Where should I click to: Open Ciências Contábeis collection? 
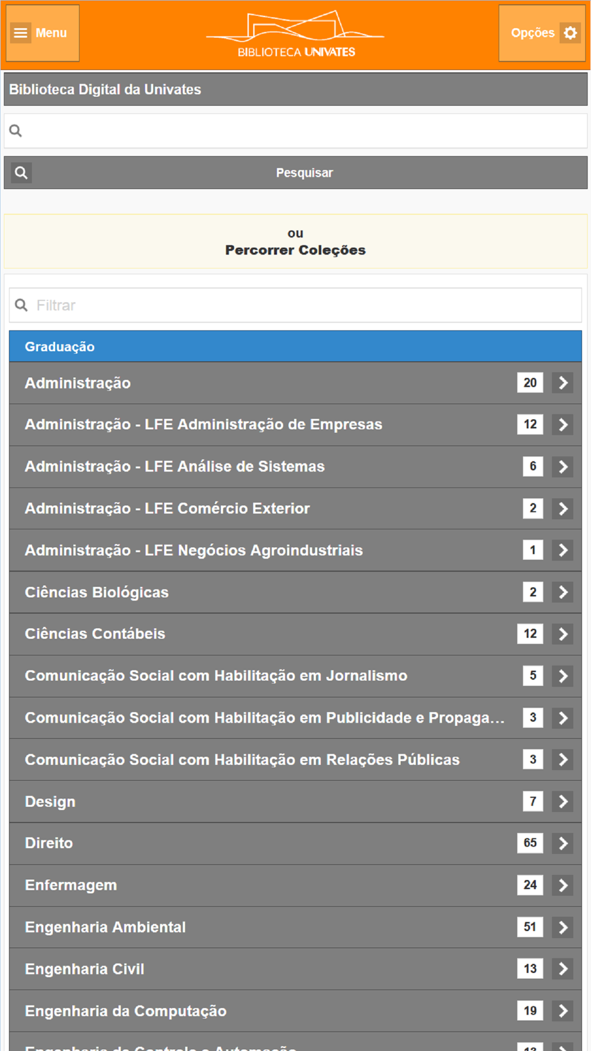pos(95,634)
